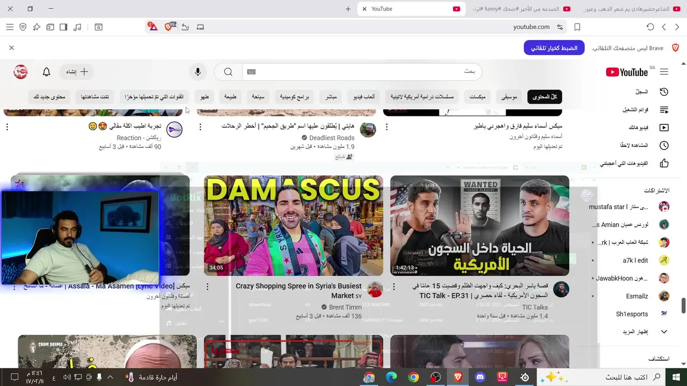Click the page vertical scrollbar thumb
The height and width of the screenshot is (386, 687).
click(684, 306)
